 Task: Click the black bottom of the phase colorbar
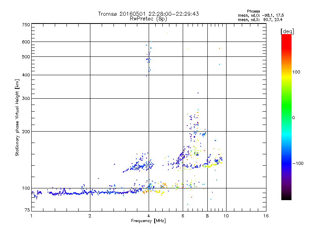[286, 197]
